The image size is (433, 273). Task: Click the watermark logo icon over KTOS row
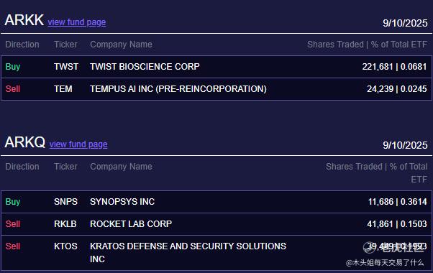tap(369, 247)
